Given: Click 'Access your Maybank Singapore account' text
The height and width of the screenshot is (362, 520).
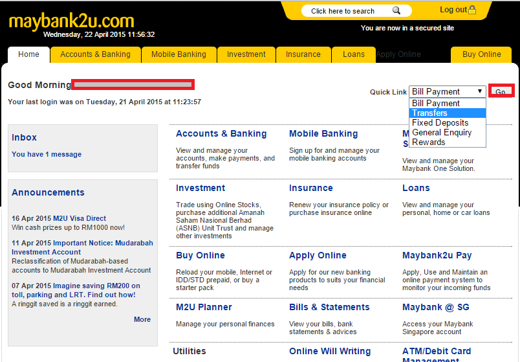Looking at the screenshot, I should [437, 328].
